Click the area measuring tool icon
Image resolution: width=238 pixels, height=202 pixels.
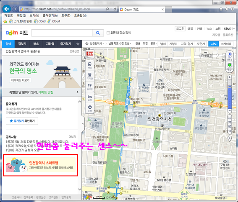click(230, 122)
